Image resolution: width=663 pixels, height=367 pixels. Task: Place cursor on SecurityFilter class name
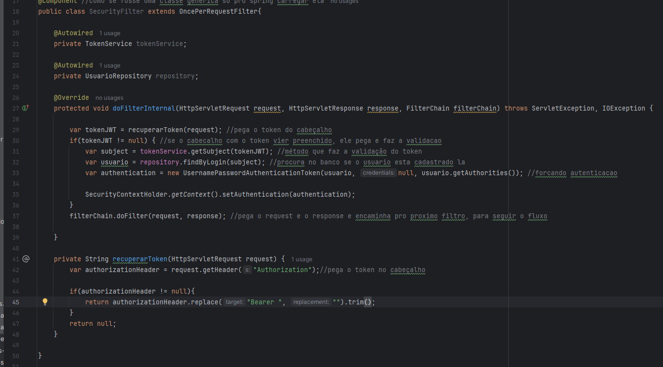point(117,11)
